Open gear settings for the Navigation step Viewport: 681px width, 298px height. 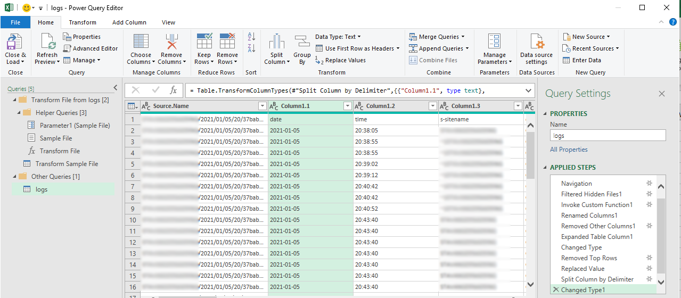649,183
